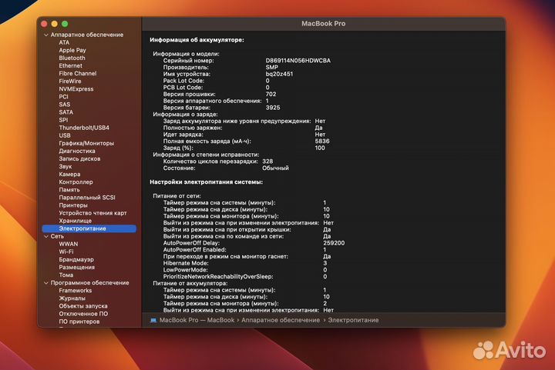This screenshot has width=555, height=370.
Task: Click full charge capacity value 5836
Action: click(x=322, y=142)
